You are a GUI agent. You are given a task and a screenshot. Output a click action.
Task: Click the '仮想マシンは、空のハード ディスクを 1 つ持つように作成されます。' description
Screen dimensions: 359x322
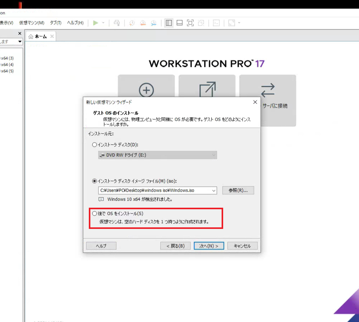point(154,222)
